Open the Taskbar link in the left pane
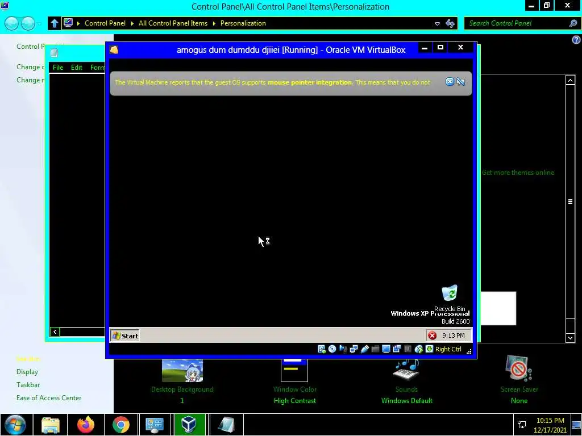582x436 pixels. click(28, 385)
